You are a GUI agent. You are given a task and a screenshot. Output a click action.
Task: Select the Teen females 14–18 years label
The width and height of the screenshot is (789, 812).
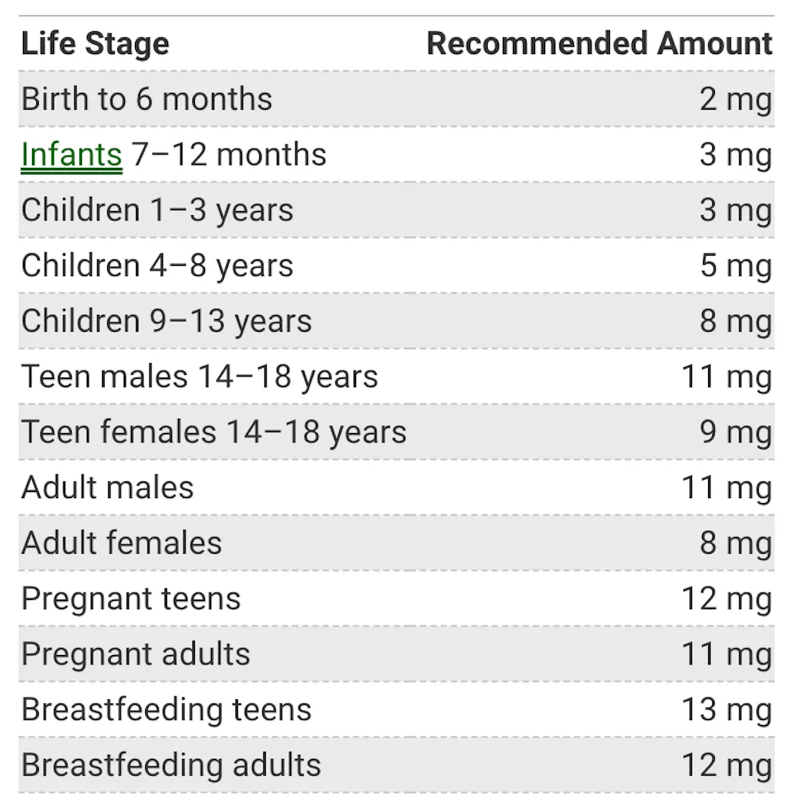point(213,432)
